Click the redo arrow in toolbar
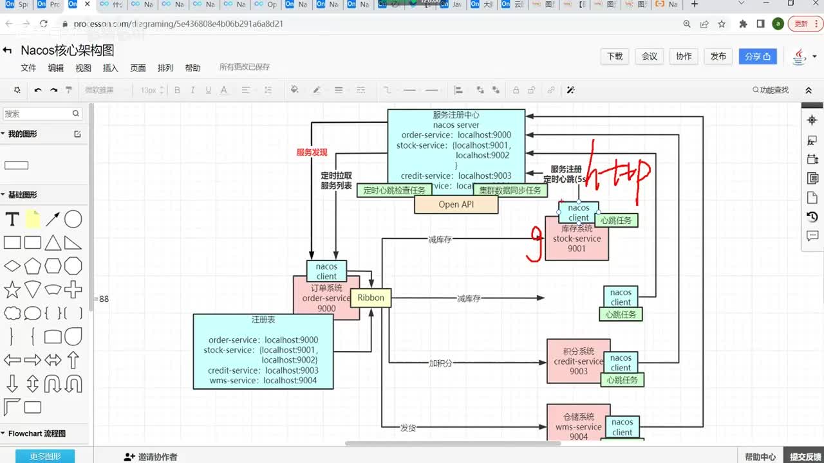 click(x=54, y=90)
